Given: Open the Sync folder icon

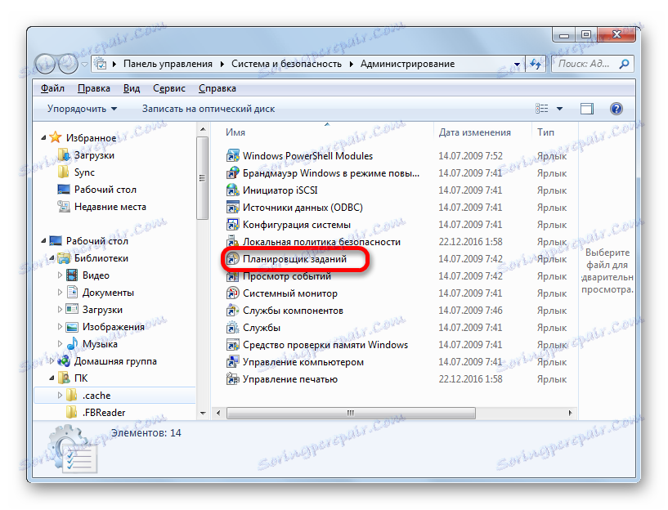Looking at the screenshot, I should point(64,172).
